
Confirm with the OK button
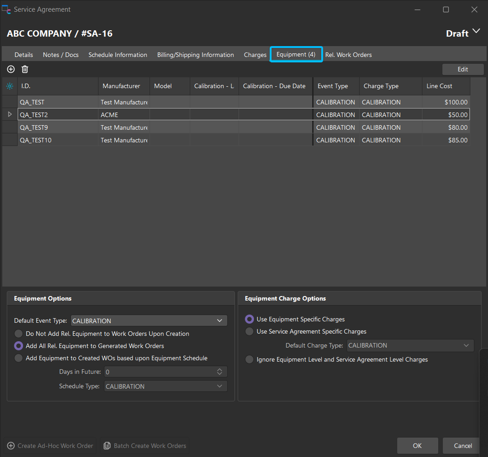(417, 446)
